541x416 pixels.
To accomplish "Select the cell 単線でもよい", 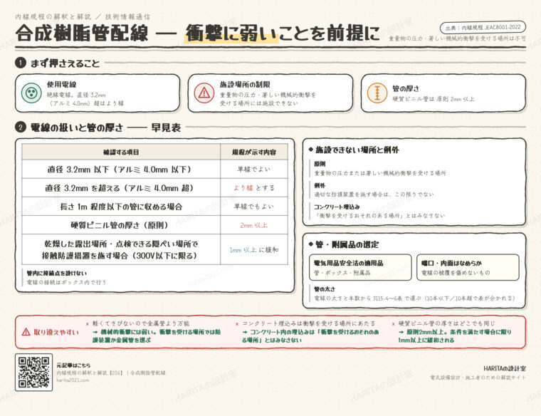I will click(254, 207).
